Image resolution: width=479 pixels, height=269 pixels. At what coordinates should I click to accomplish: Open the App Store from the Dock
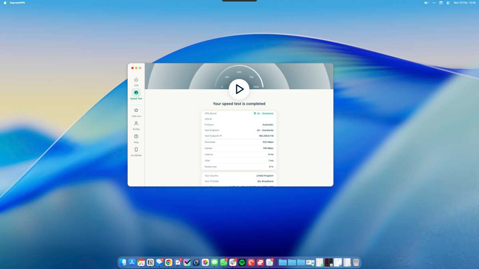pos(132,262)
